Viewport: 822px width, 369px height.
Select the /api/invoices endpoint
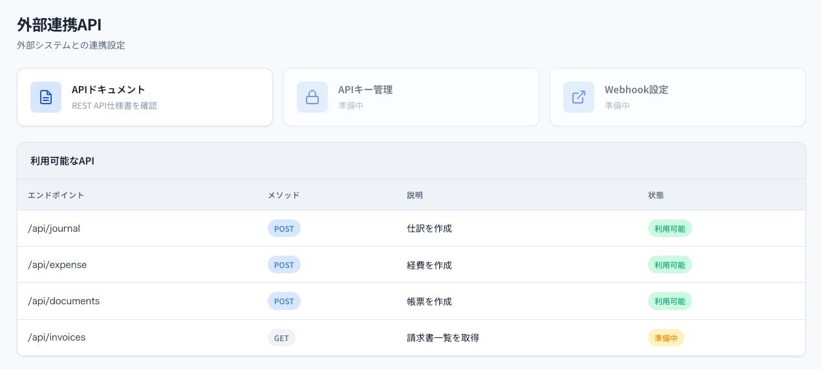click(57, 337)
